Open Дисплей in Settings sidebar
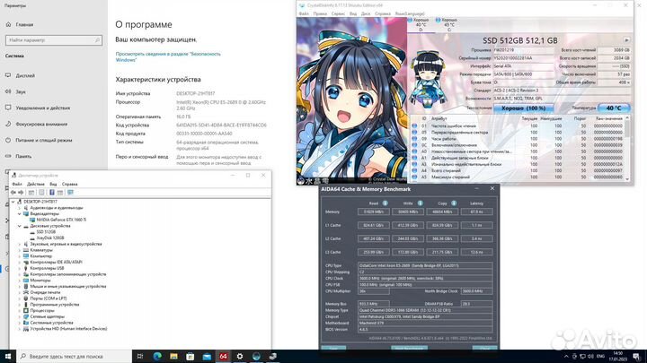Image resolution: width=647 pixels, height=363 pixels. tap(25, 75)
